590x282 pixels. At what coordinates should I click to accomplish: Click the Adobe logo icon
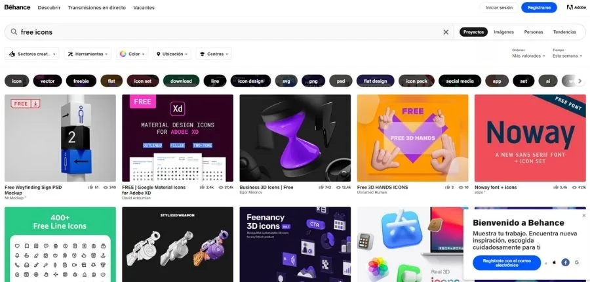point(570,7)
